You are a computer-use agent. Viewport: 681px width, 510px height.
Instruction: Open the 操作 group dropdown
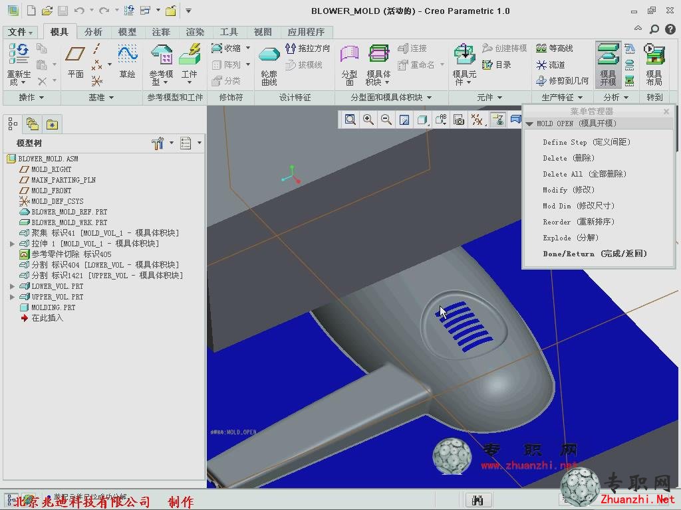31,98
